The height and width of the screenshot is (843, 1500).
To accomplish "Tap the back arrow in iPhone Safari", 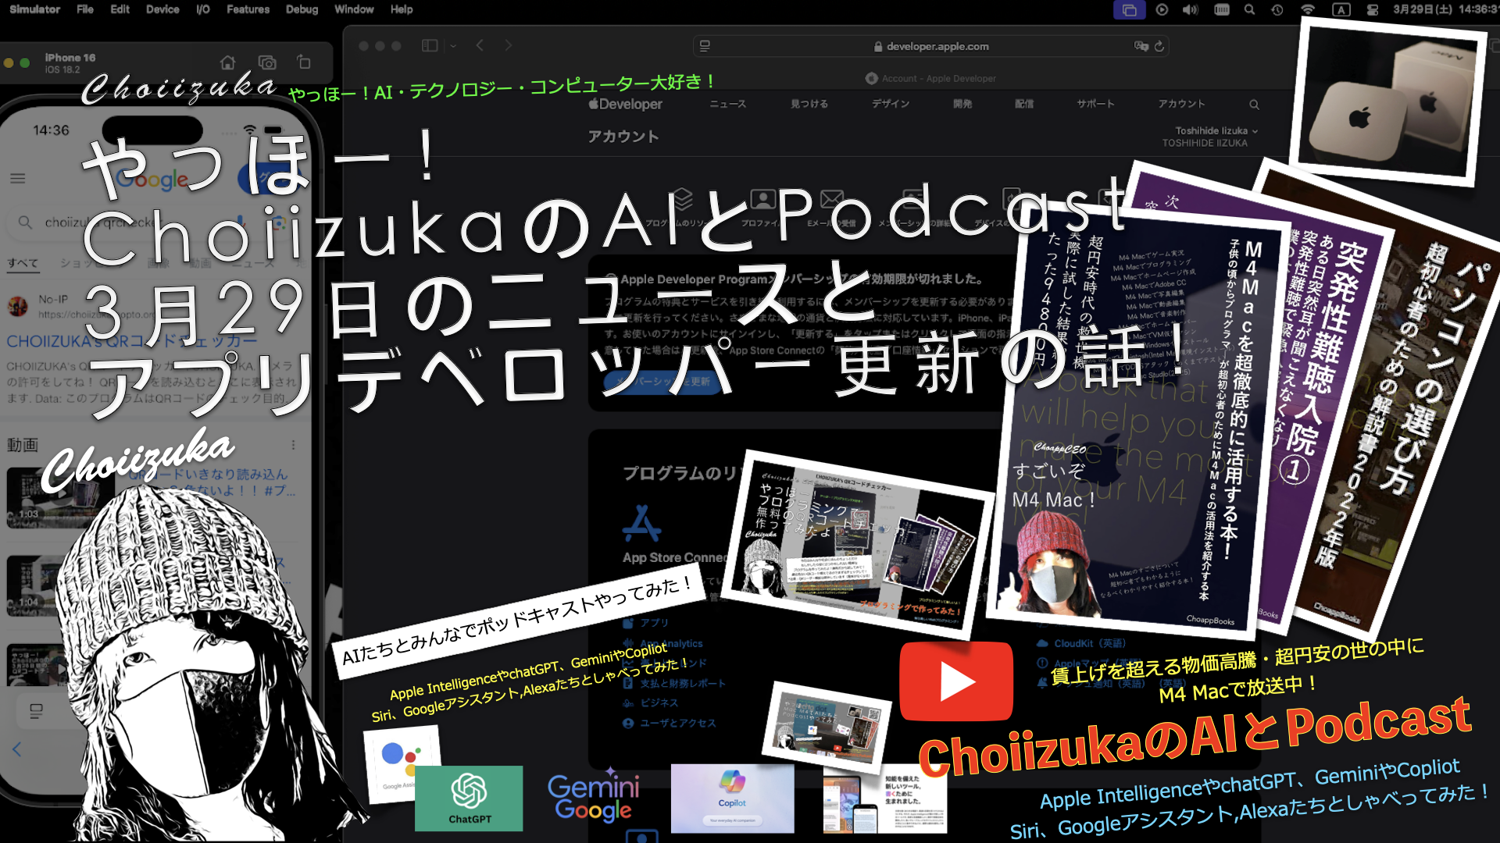I will 16,749.
